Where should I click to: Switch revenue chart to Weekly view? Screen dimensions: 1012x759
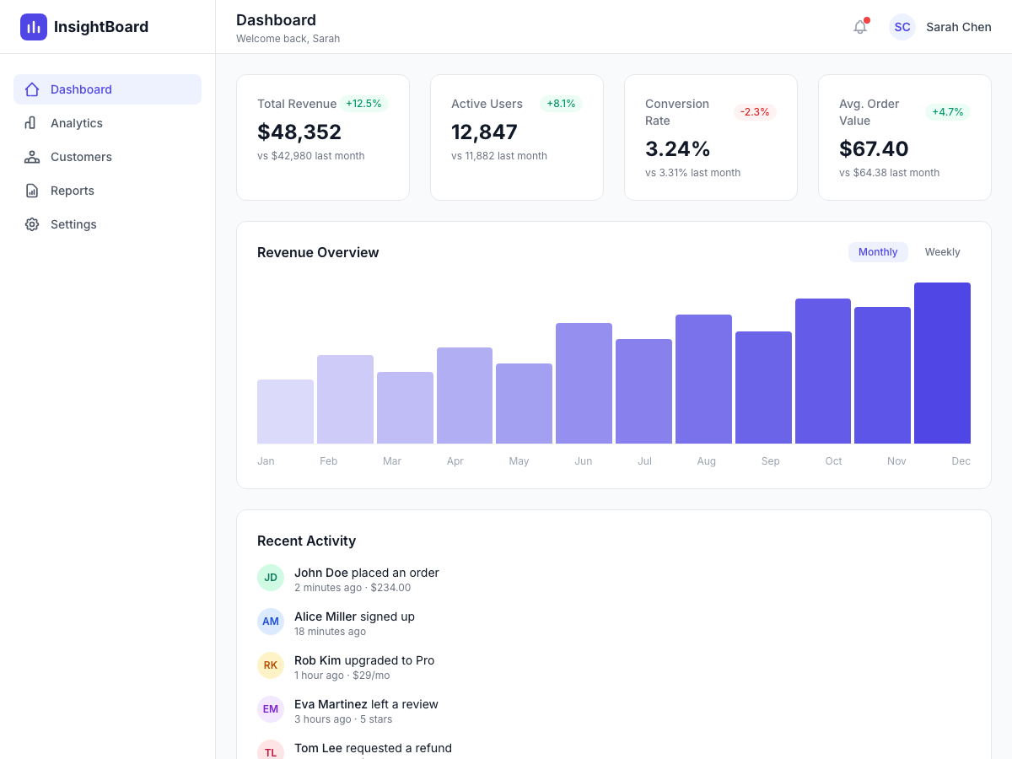coord(942,252)
